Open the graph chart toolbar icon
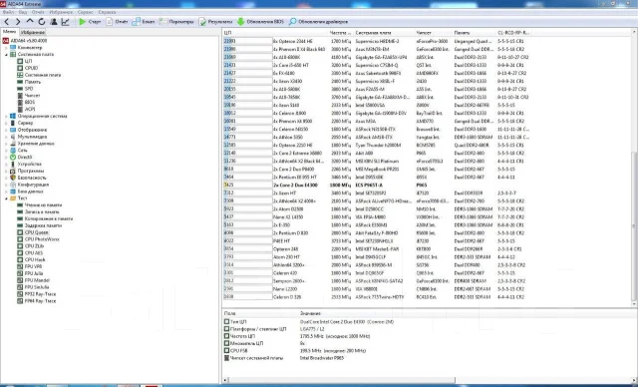This screenshot has width=638, height=387. point(65,22)
